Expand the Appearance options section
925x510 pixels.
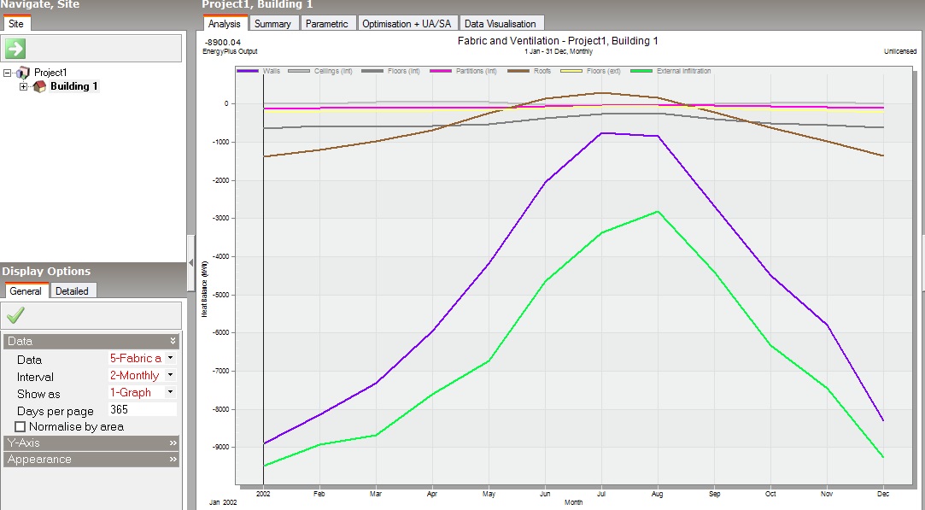[x=91, y=460]
